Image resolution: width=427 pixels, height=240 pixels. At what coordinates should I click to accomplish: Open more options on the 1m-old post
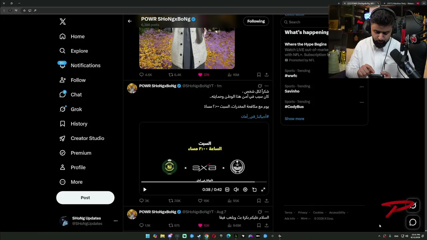267,86
